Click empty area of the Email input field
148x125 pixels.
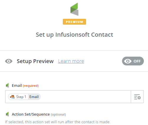point(85,97)
